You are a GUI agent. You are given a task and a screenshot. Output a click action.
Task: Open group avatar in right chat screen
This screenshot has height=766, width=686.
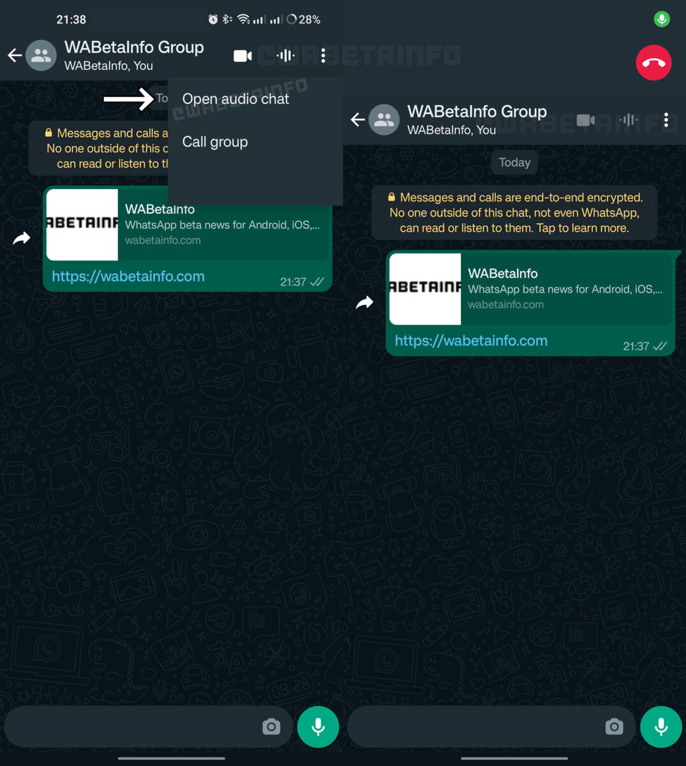click(x=384, y=119)
